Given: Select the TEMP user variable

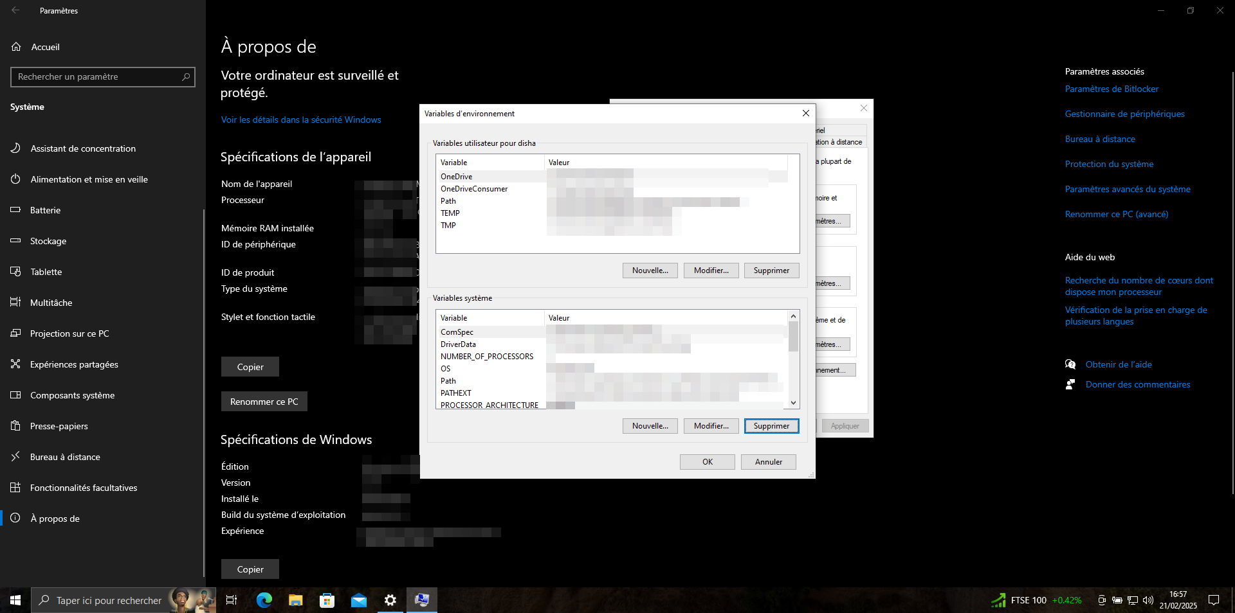Looking at the screenshot, I should pyautogui.click(x=612, y=213).
